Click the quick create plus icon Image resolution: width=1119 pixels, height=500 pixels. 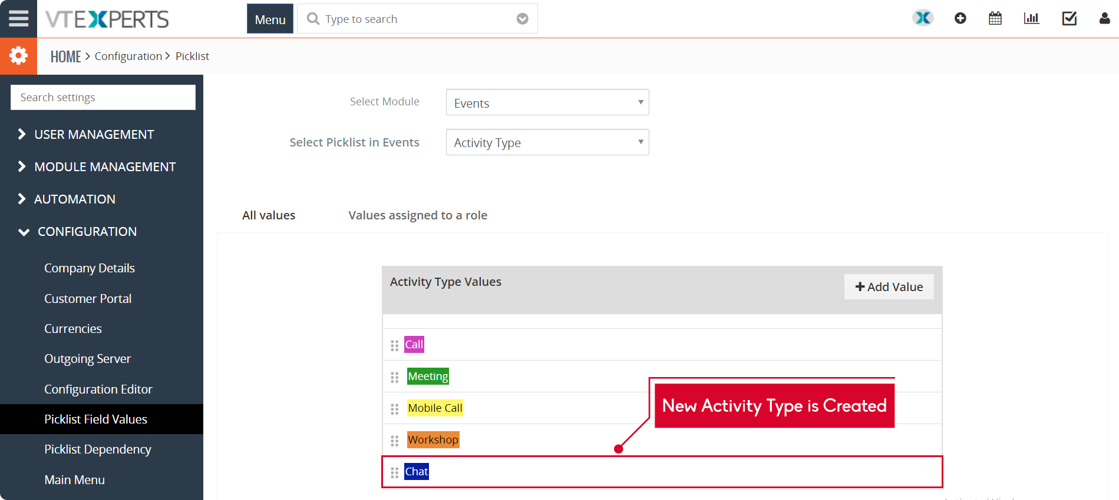click(x=960, y=19)
